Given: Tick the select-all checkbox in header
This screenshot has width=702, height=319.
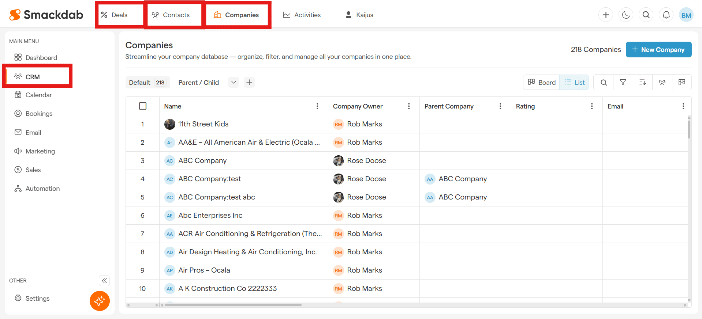Looking at the screenshot, I should point(143,106).
